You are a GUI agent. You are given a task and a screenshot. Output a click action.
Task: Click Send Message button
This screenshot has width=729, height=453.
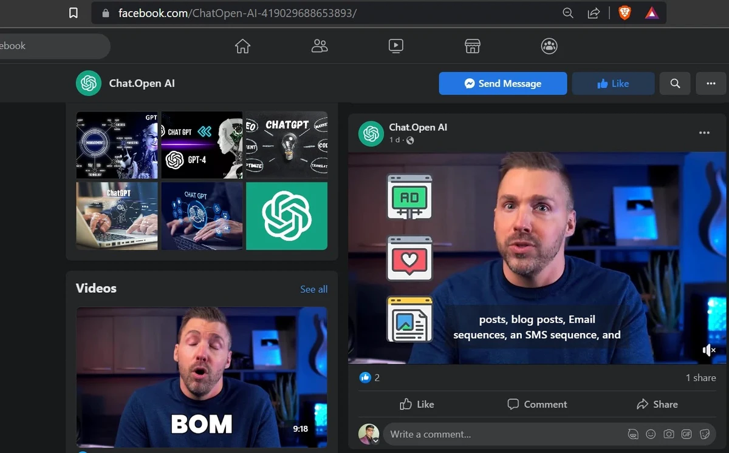coord(502,84)
